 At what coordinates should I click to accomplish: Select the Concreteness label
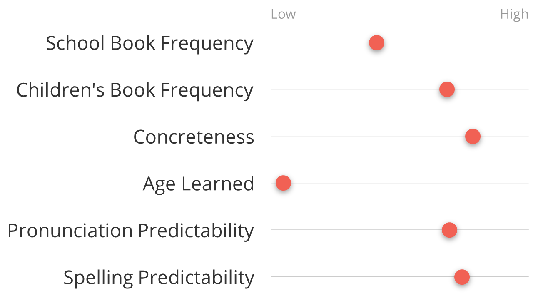click(194, 137)
